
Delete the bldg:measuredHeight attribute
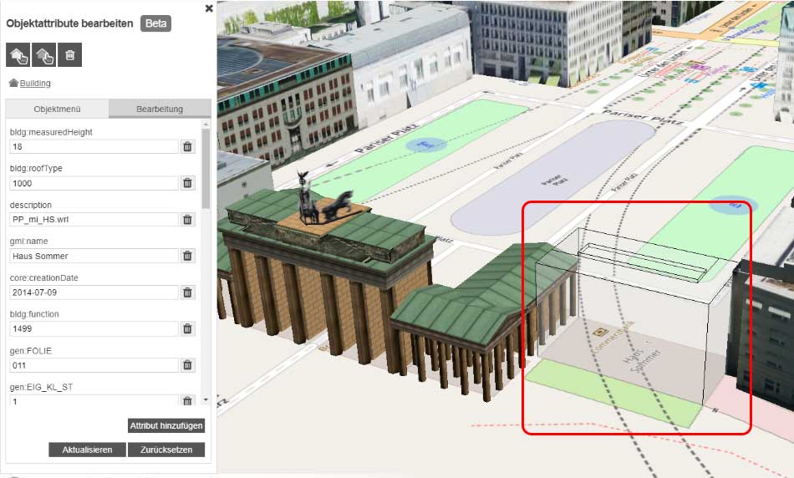click(x=187, y=146)
